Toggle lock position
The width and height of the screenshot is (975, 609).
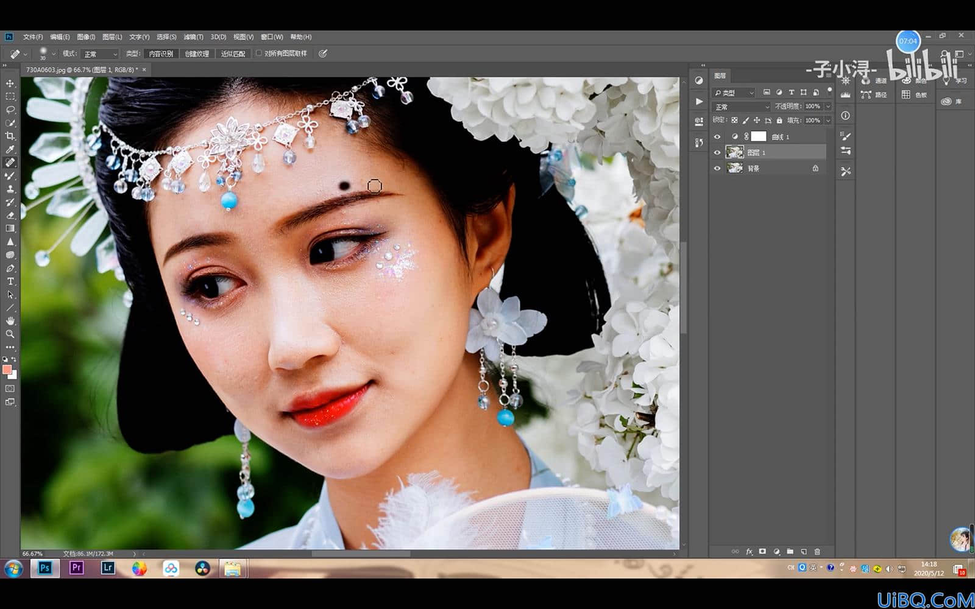(x=757, y=121)
